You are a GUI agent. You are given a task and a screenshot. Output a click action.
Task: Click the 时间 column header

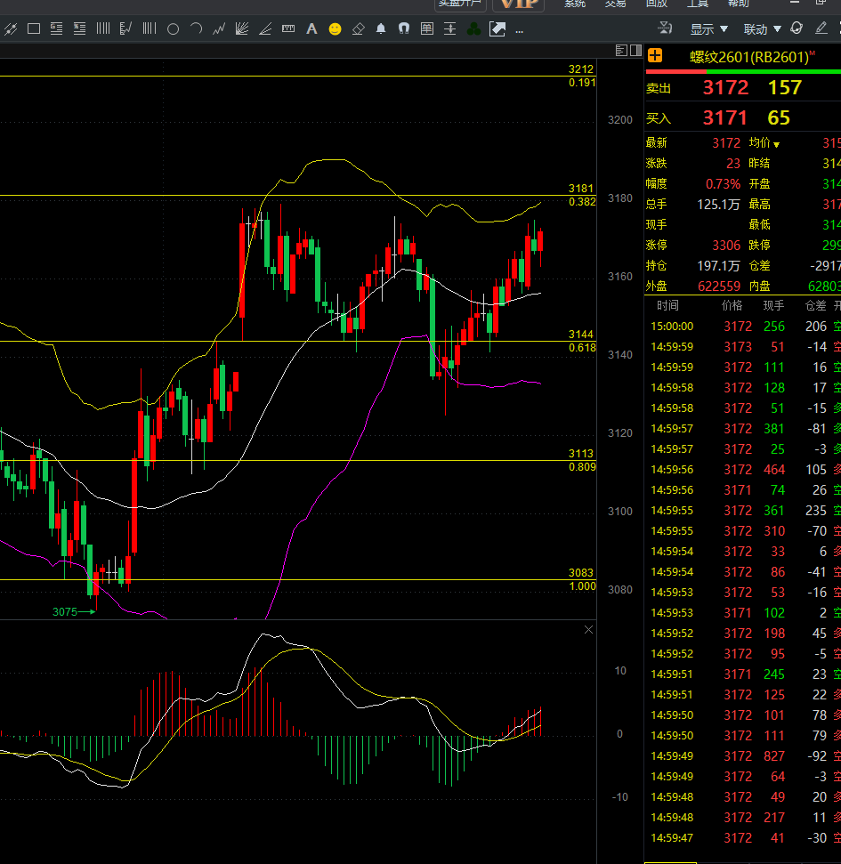click(x=667, y=306)
